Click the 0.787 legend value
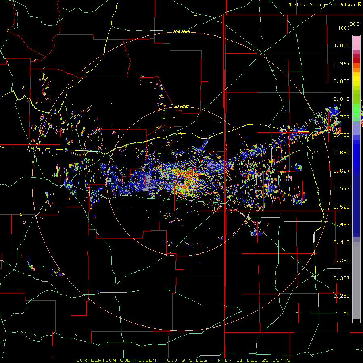Image resolution: width=363 pixels, height=363 pixels. (342, 117)
